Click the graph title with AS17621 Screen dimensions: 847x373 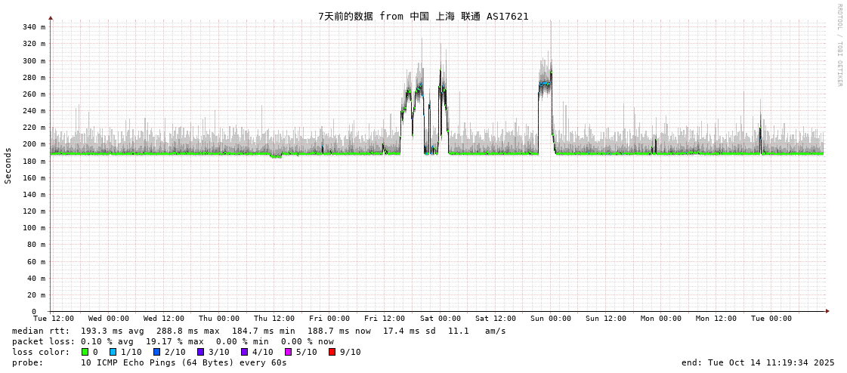tap(423, 16)
